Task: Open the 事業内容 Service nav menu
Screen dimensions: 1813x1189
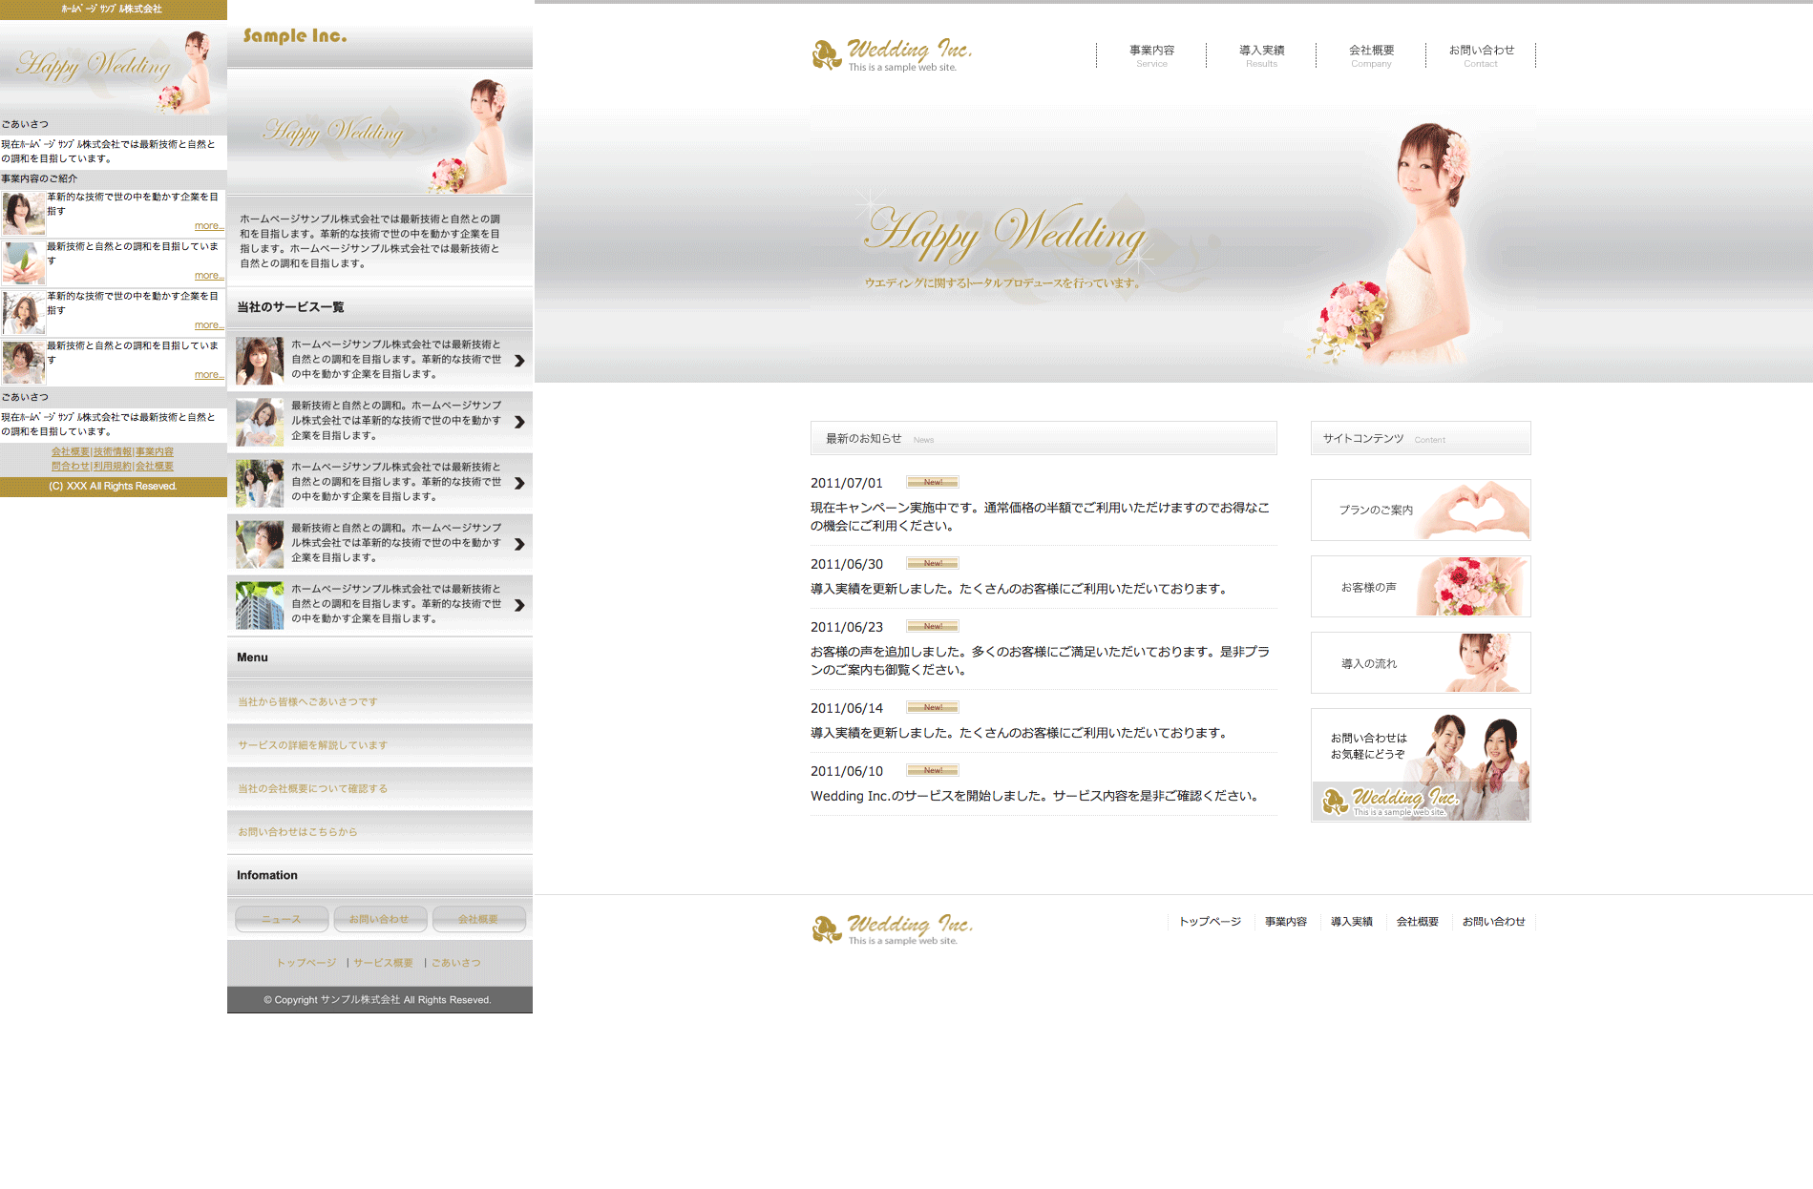Action: [1151, 55]
